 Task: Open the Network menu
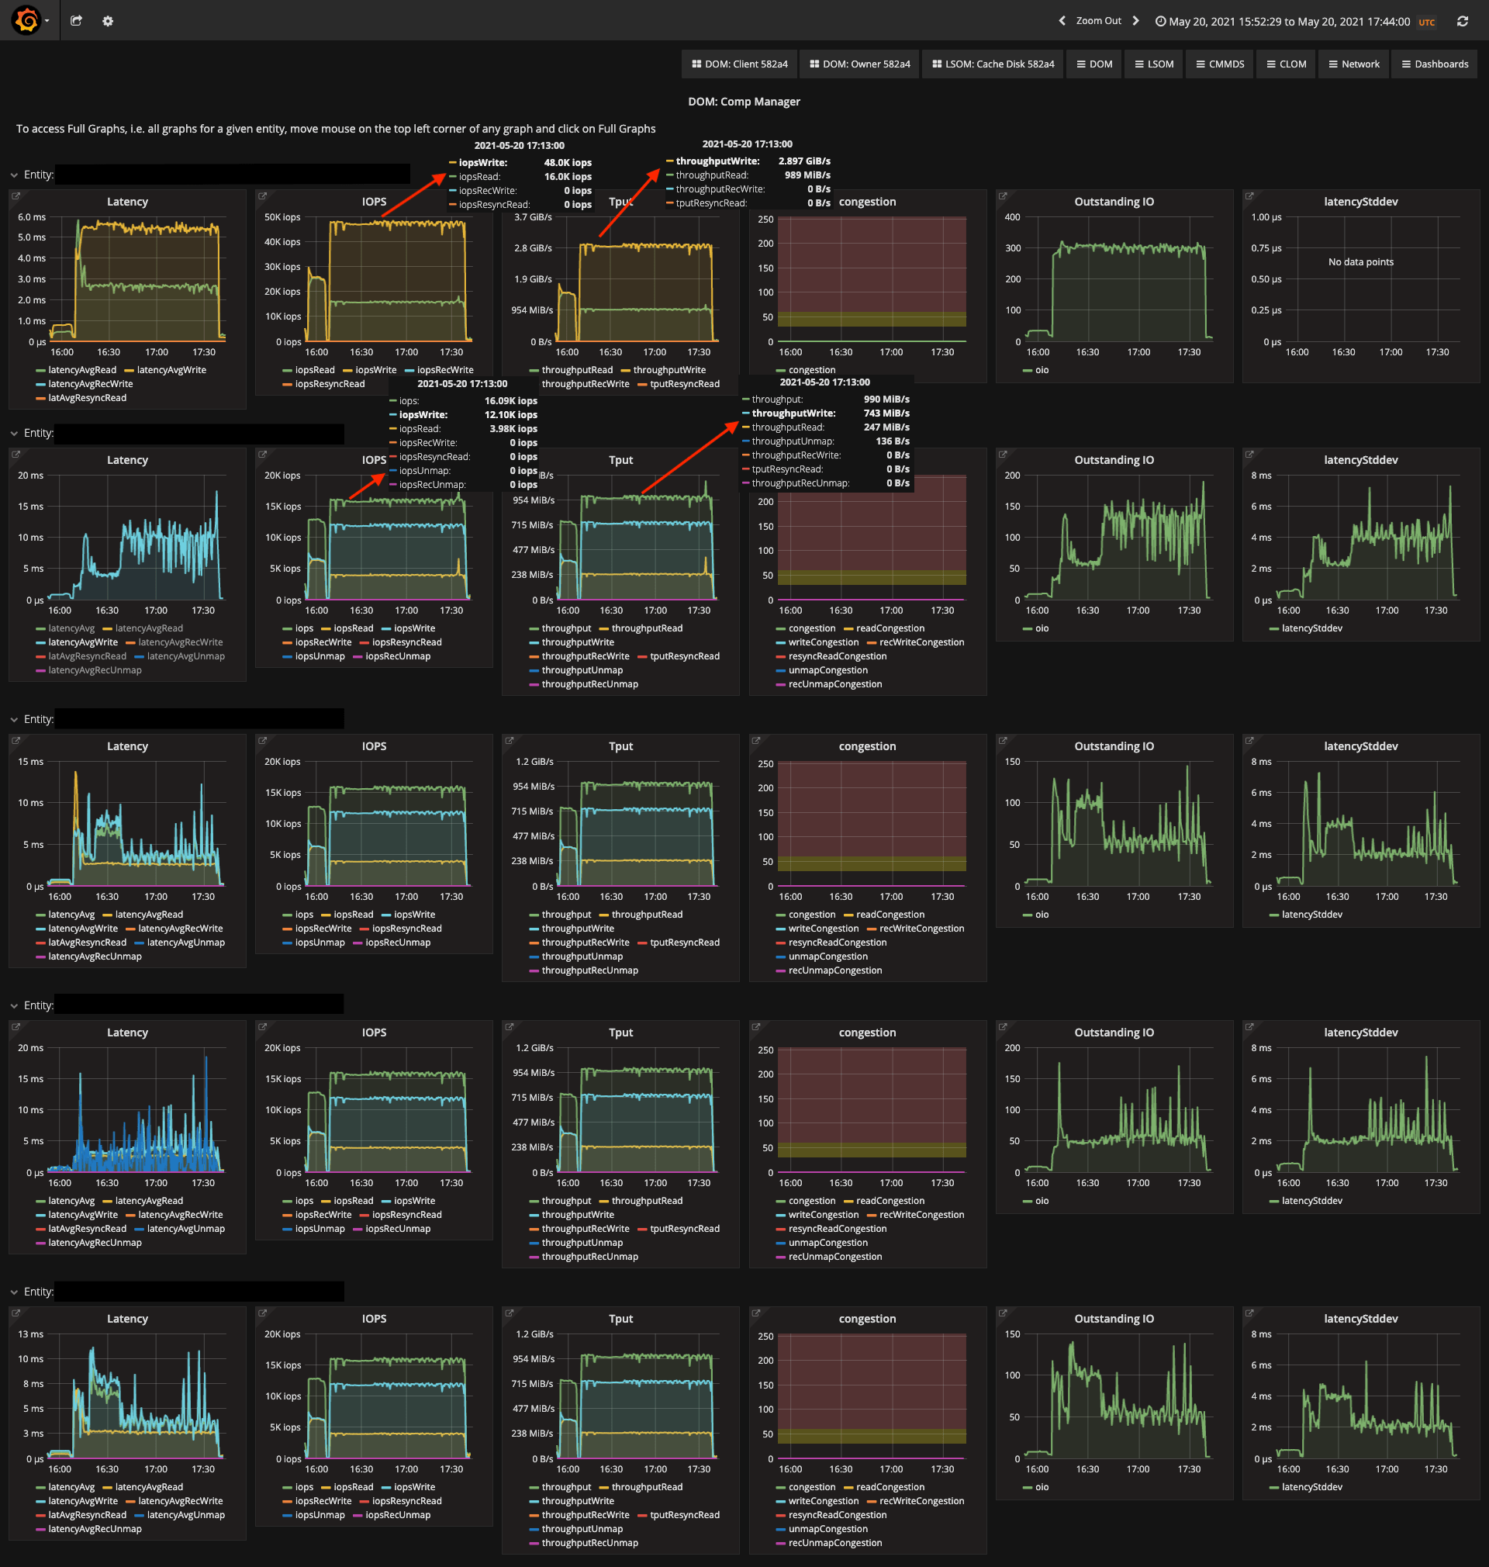click(x=1354, y=64)
